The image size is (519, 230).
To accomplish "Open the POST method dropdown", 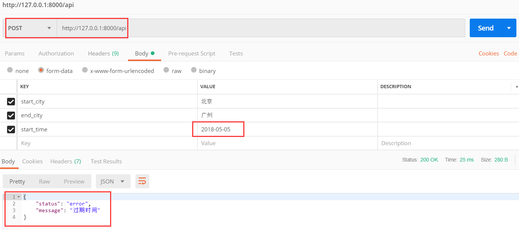I will point(30,28).
